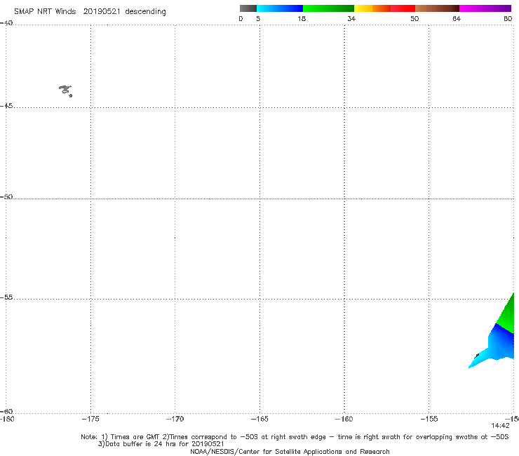
Task: Click the yellow-orange segment of the color bar
Action: point(372,8)
